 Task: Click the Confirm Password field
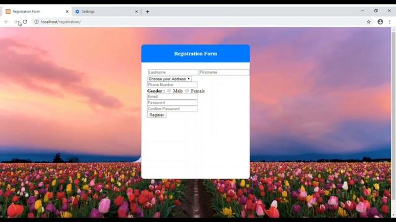pos(172,109)
